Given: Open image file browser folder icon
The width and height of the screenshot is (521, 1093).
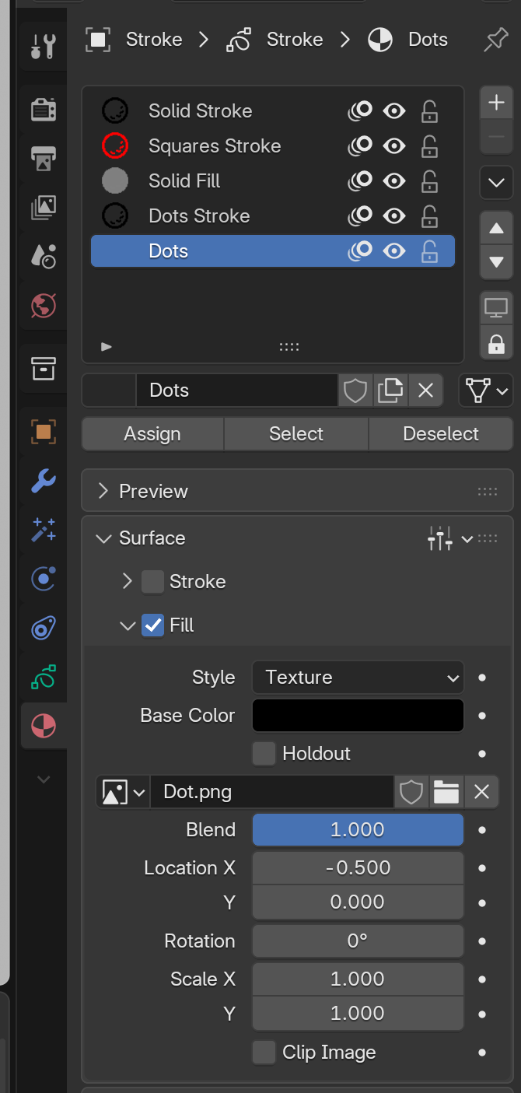Looking at the screenshot, I should click(446, 793).
